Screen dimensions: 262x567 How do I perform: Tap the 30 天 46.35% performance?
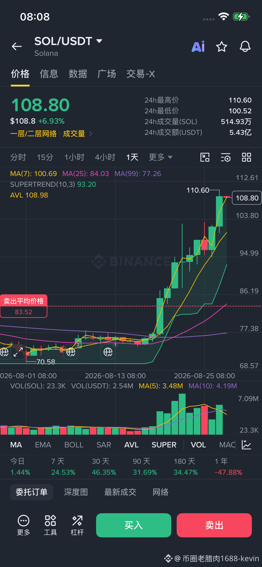pyautogui.click(x=104, y=467)
